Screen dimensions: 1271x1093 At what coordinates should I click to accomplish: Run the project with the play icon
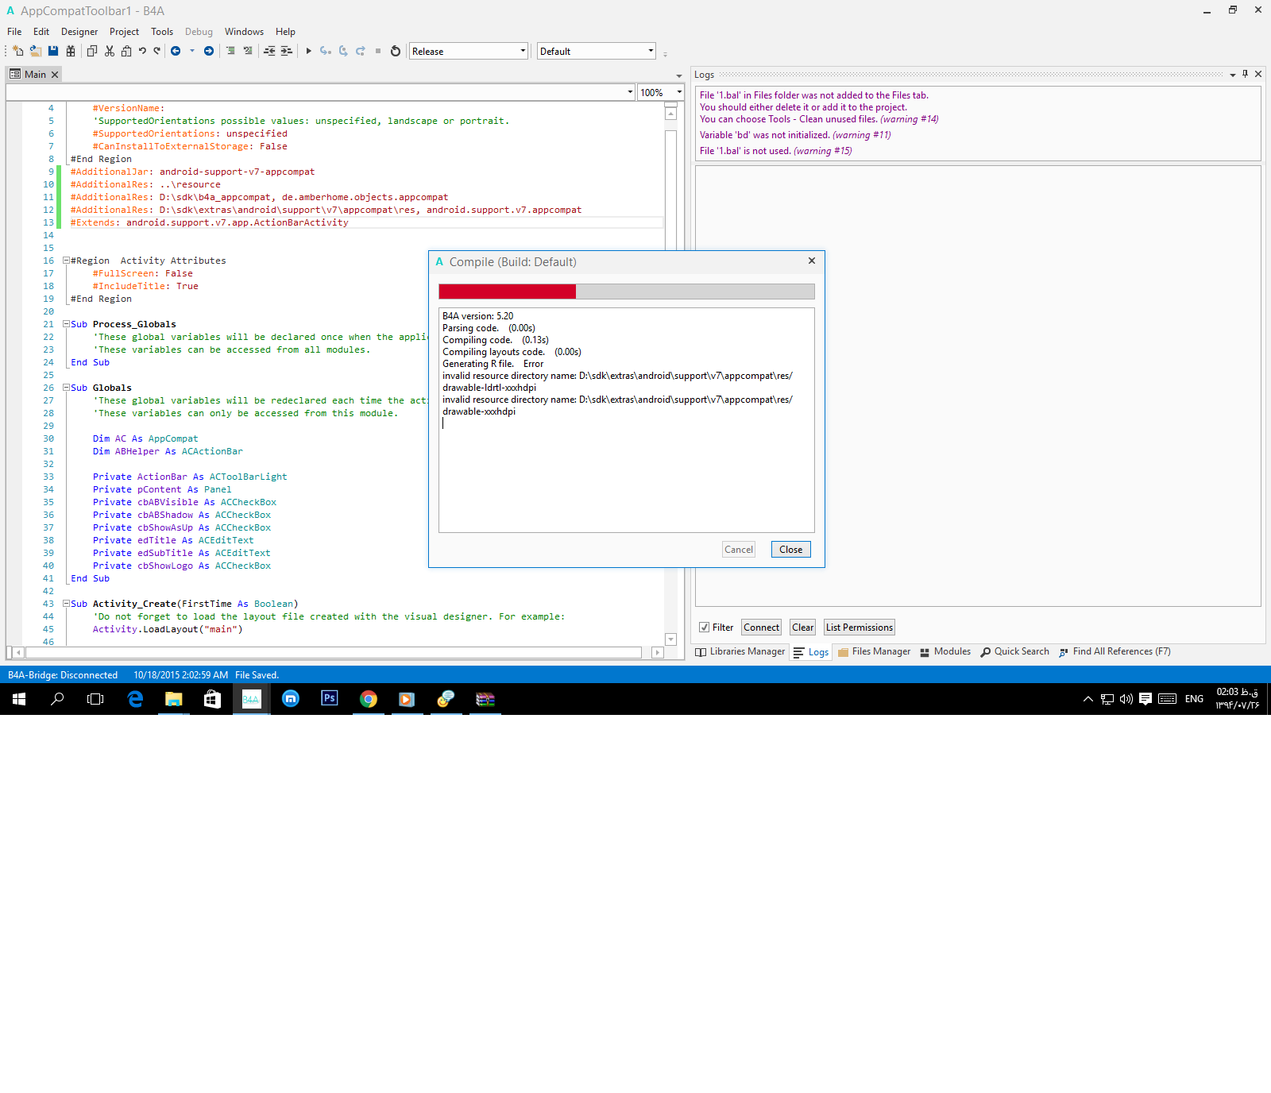[309, 51]
